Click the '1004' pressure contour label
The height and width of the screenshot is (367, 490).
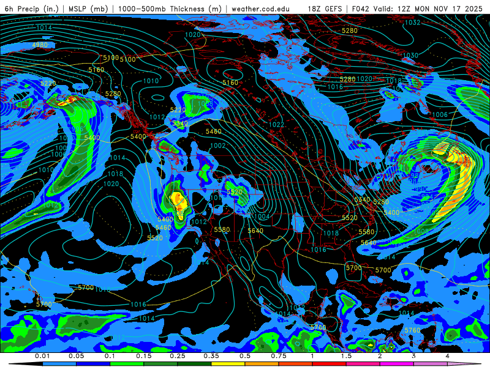[x=262, y=217]
